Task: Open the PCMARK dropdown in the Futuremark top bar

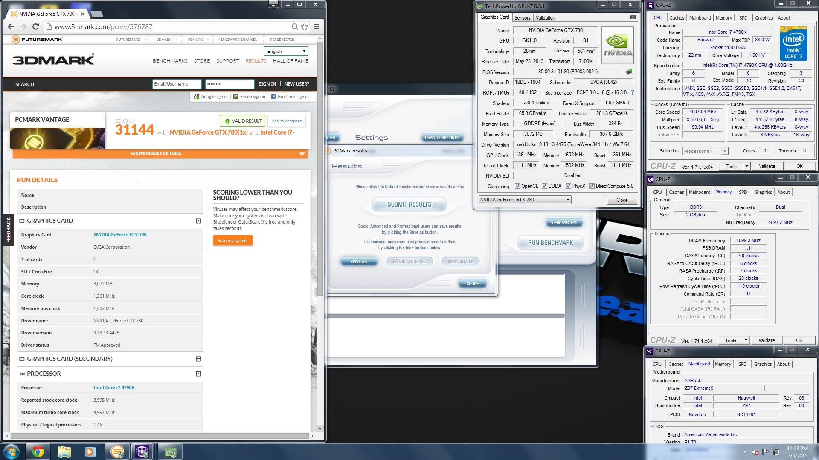Action: coord(198,40)
